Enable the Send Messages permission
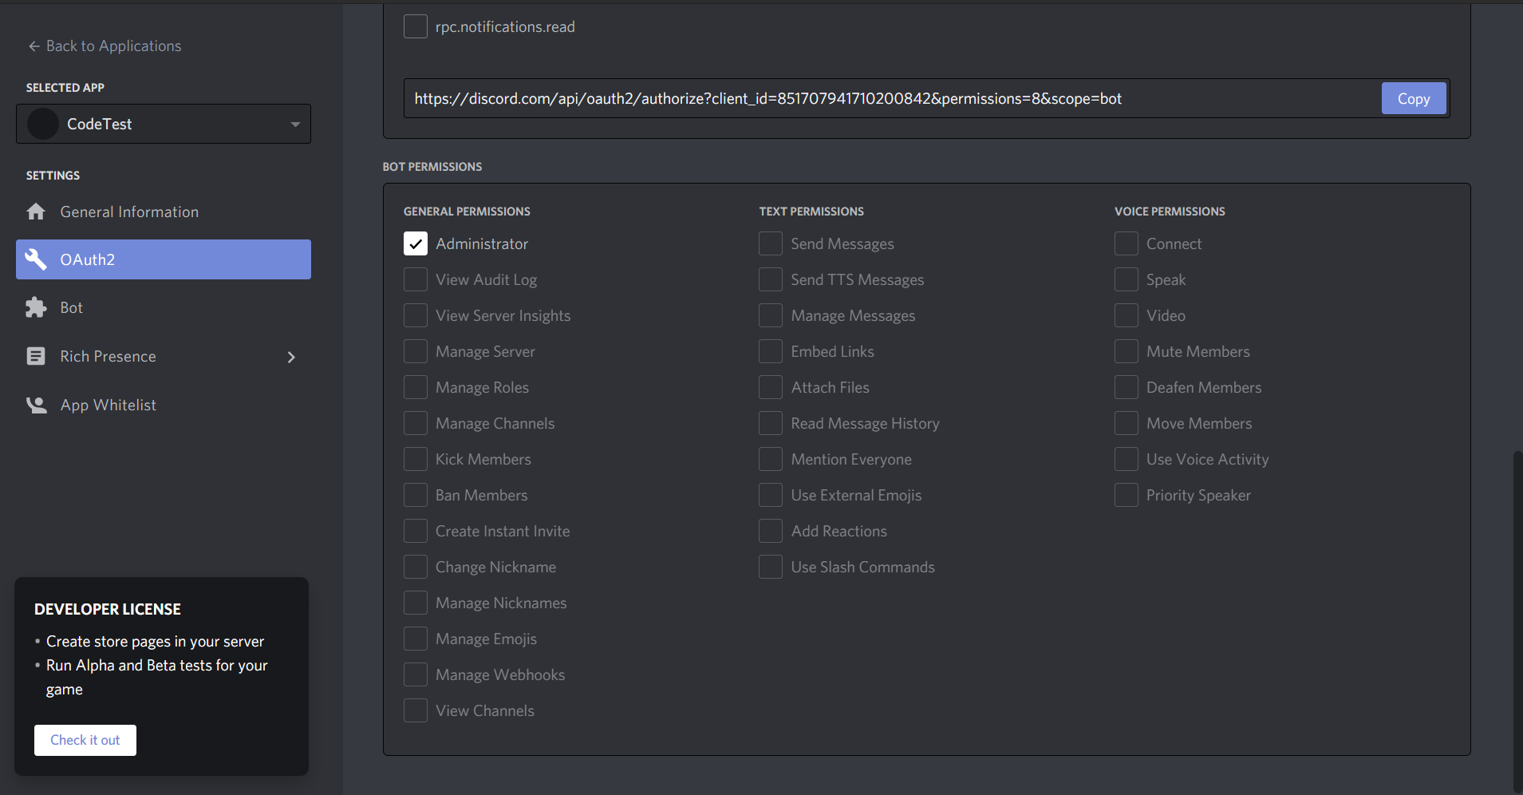 click(x=770, y=243)
